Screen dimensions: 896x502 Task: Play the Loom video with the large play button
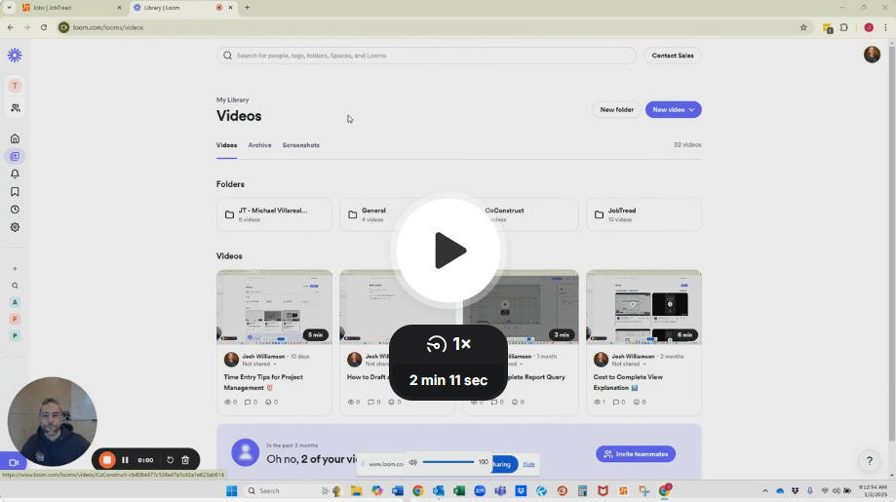coord(448,251)
